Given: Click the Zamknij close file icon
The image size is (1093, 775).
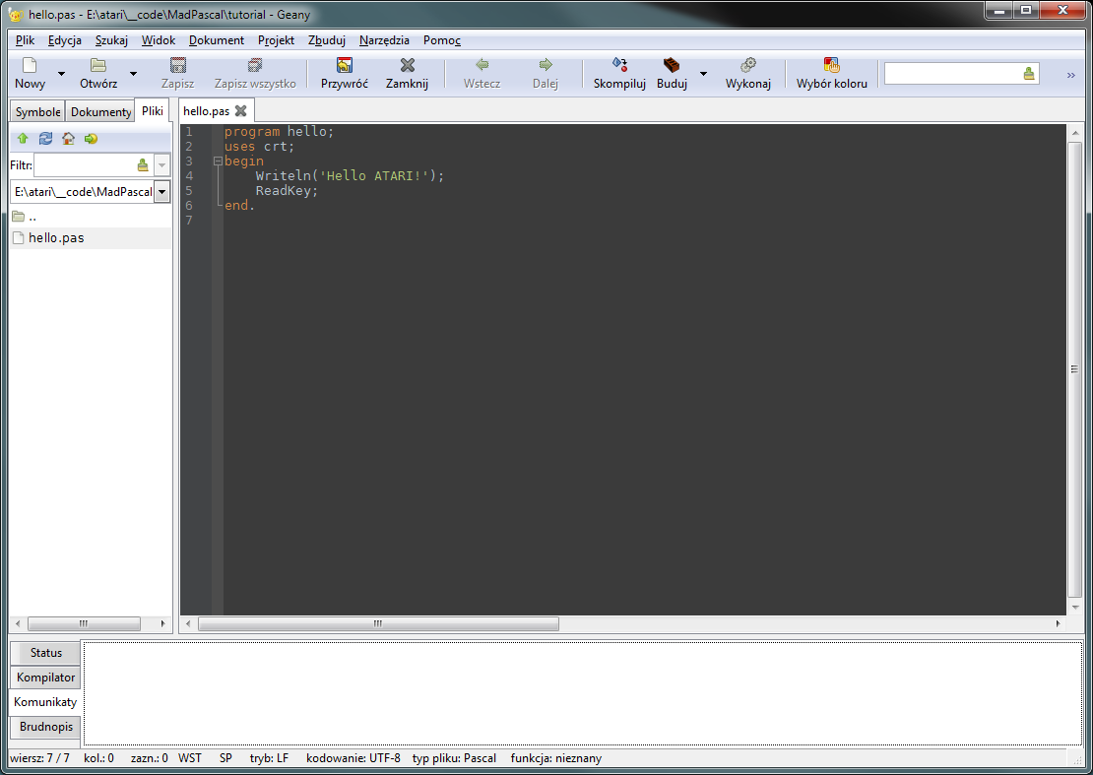Looking at the screenshot, I should [x=407, y=66].
